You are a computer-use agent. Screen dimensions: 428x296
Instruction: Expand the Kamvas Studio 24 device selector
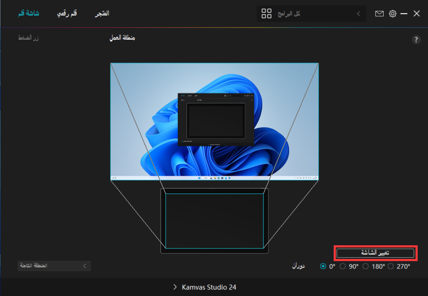click(x=205, y=287)
